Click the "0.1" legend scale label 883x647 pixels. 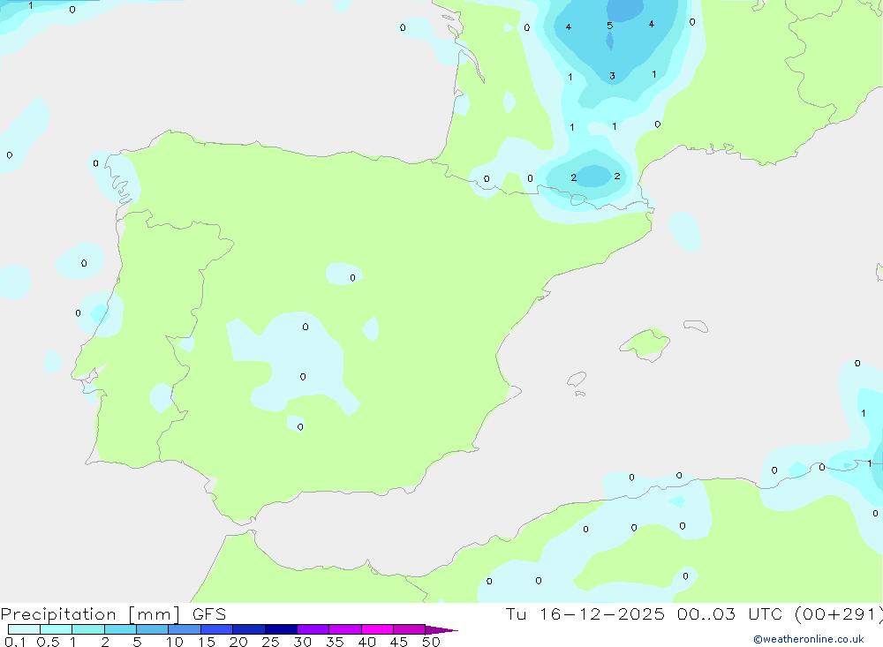point(15,642)
